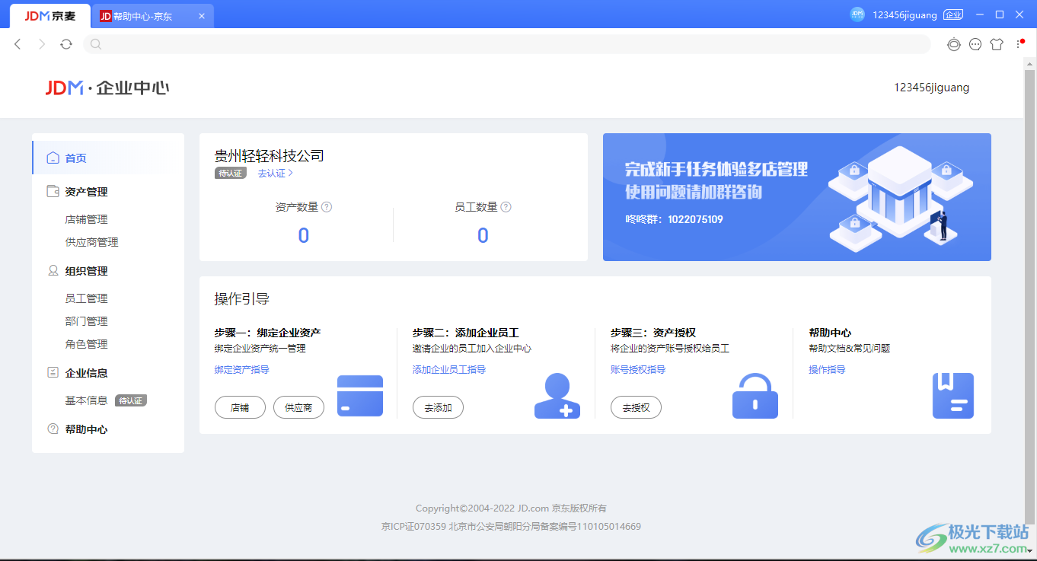The width and height of the screenshot is (1037, 561).
Task: Go forward with the forward arrow
Action: [42, 44]
